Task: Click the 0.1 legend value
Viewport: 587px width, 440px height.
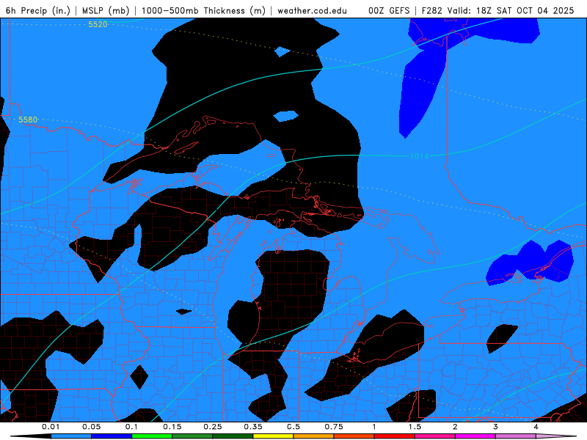Action: (131, 427)
